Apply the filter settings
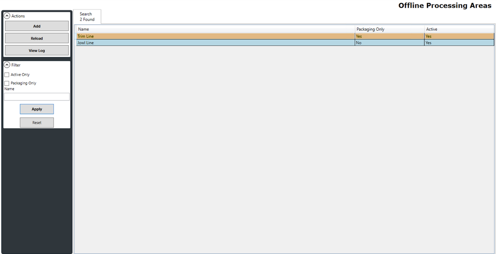The height and width of the screenshot is (254, 497). (x=37, y=109)
